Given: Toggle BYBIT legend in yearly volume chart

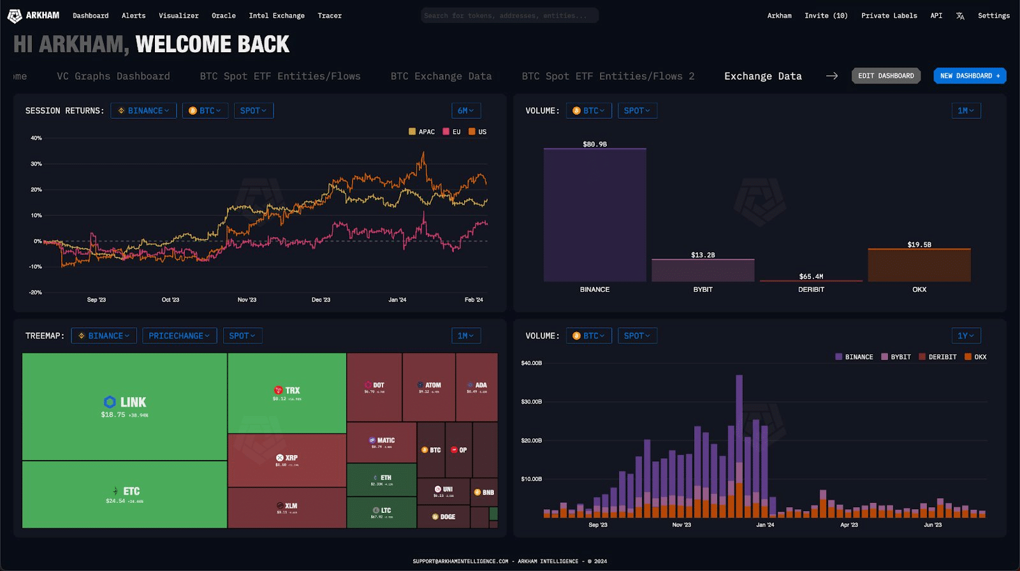Looking at the screenshot, I should (896, 357).
